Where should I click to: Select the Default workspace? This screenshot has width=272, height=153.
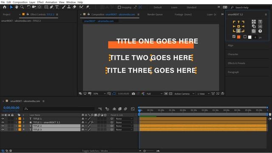click(158, 8)
